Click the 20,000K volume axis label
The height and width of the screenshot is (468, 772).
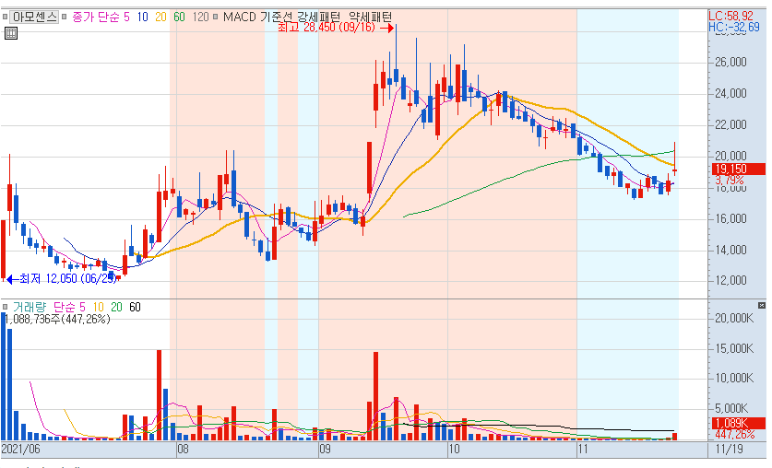[x=734, y=318]
